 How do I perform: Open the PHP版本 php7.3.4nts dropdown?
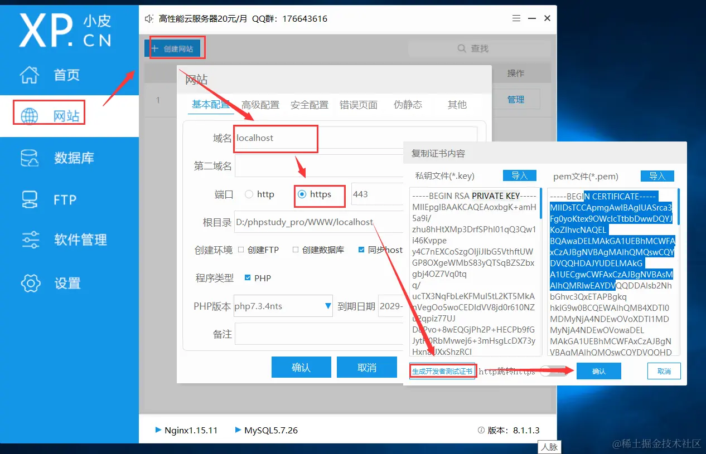click(x=283, y=306)
